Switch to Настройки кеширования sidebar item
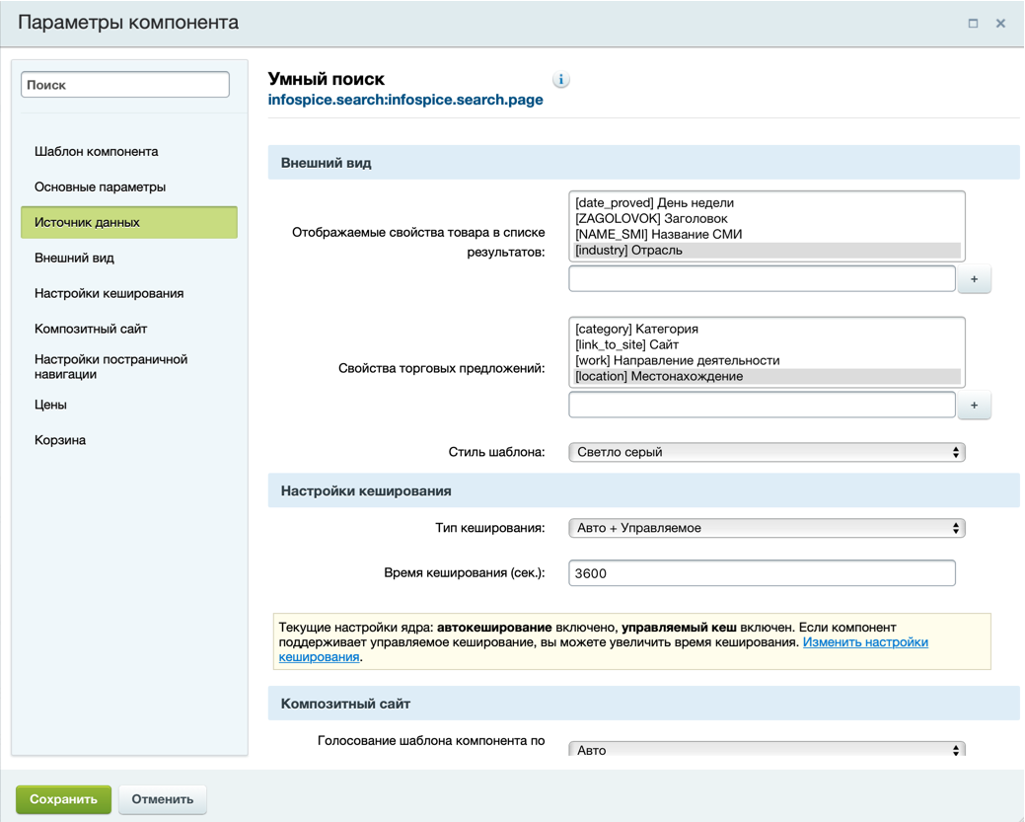Viewport: 1025px width, 822px height. click(x=109, y=294)
